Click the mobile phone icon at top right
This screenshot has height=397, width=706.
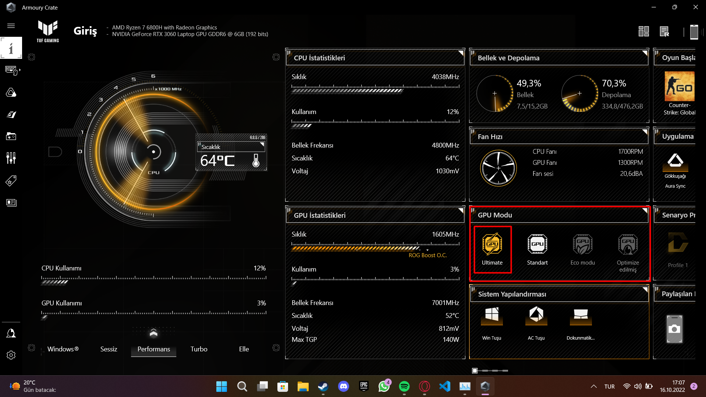(694, 32)
